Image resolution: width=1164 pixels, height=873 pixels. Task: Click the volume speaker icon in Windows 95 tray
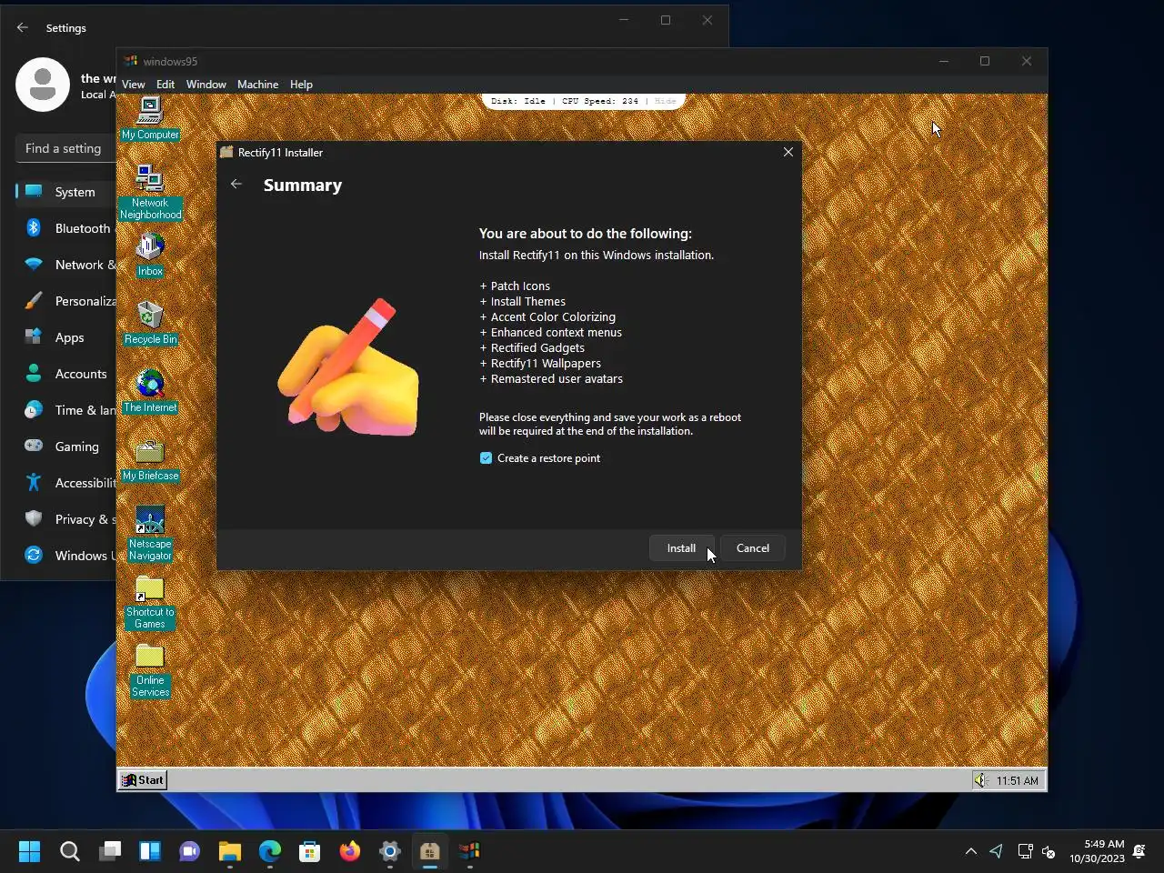(x=981, y=780)
